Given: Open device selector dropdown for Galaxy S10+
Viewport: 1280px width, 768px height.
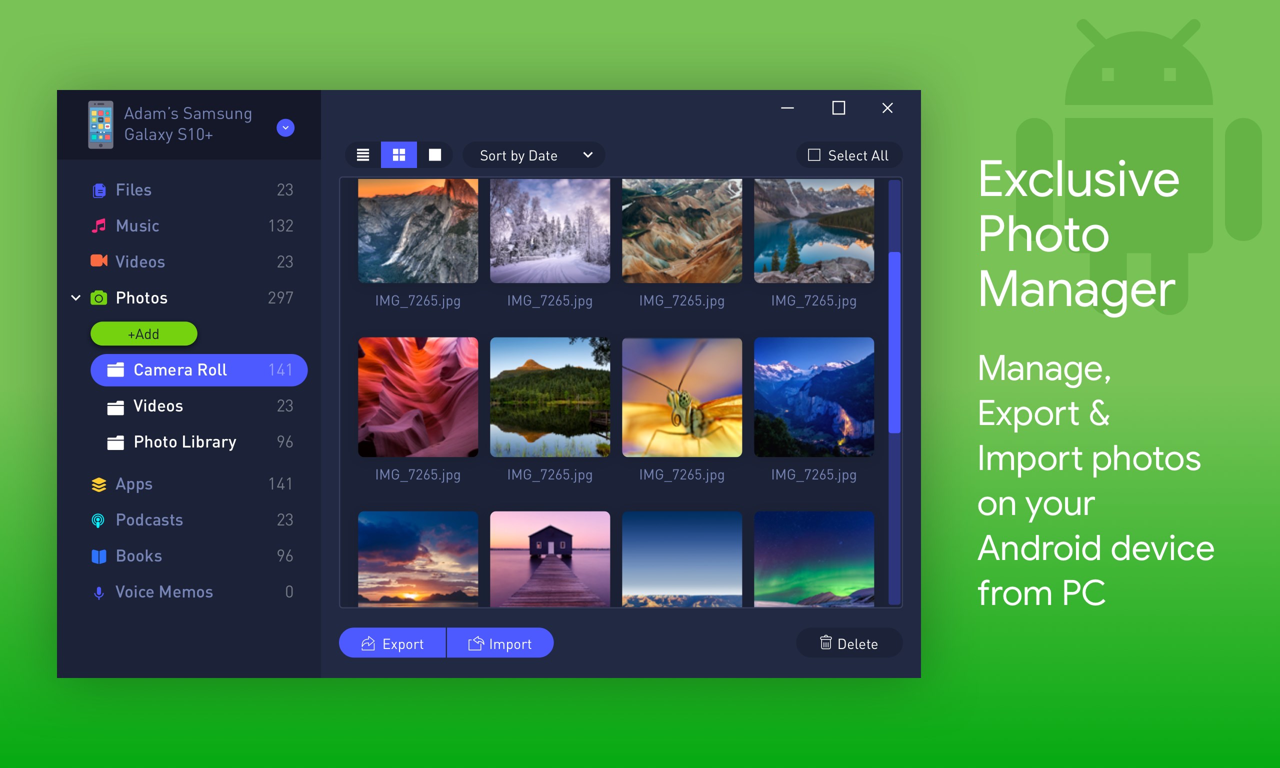Looking at the screenshot, I should (x=285, y=127).
